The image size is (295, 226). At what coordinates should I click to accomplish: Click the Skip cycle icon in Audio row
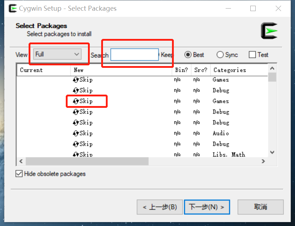pyautogui.click(x=76, y=134)
